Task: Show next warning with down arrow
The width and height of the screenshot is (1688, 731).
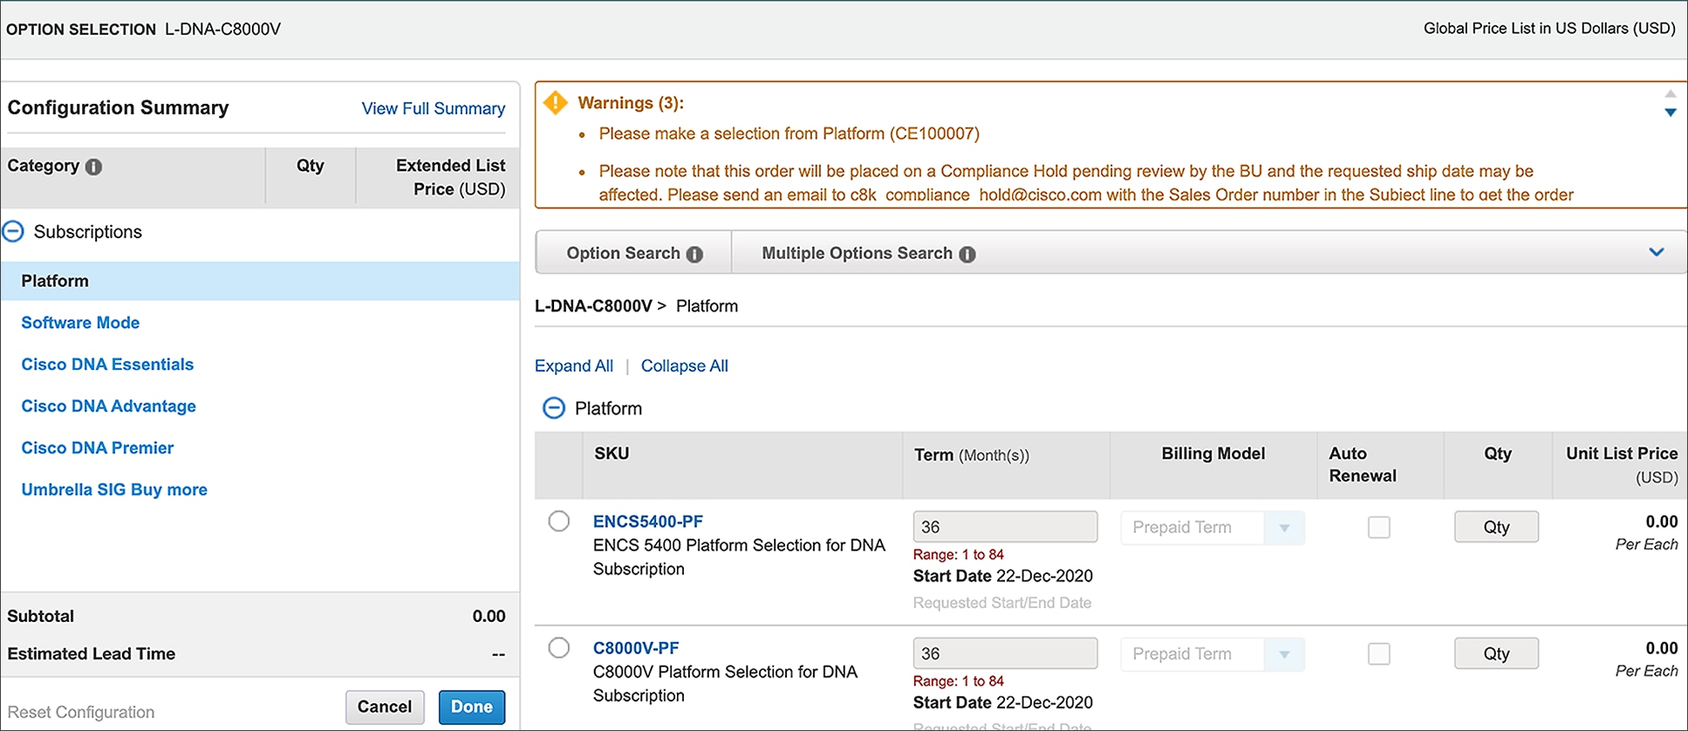Action: click(1671, 113)
